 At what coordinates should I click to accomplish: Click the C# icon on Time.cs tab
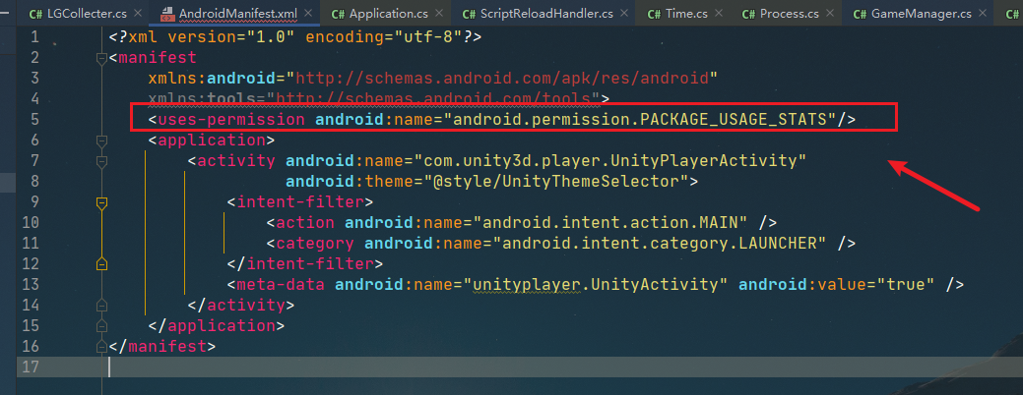[655, 14]
